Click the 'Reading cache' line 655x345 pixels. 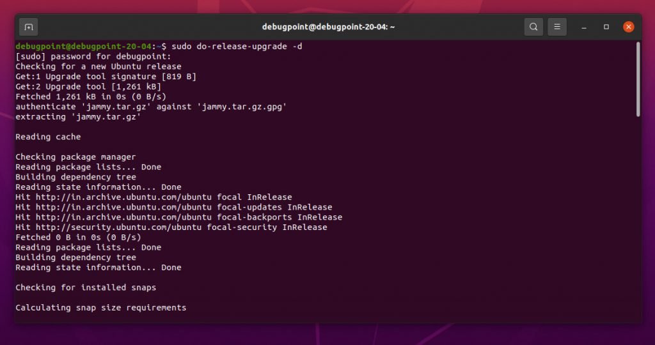click(x=48, y=137)
